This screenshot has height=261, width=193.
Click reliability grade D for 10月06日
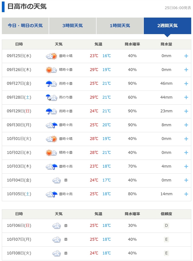click(x=166, y=226)
